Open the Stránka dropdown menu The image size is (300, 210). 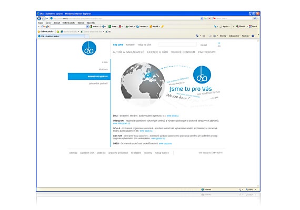click(x=224, y=36)
